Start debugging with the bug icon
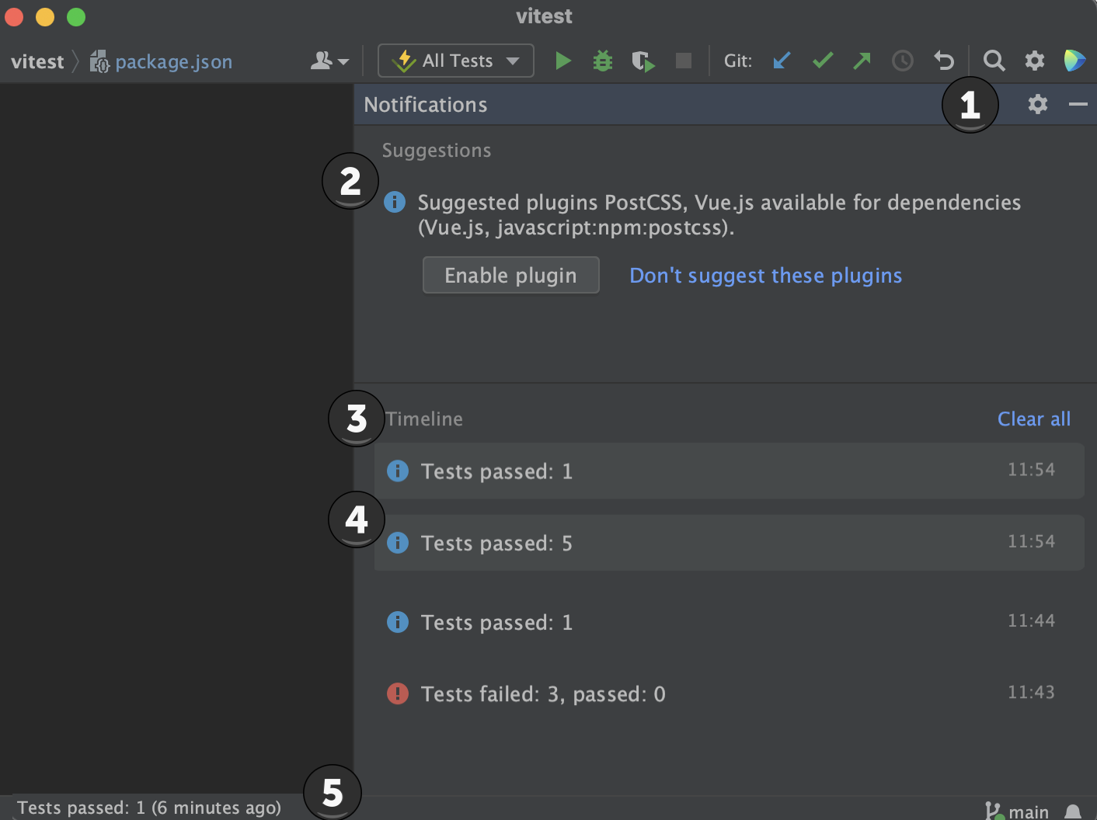The height and width of the screenshot is (820, 1097). click(603, 61)
